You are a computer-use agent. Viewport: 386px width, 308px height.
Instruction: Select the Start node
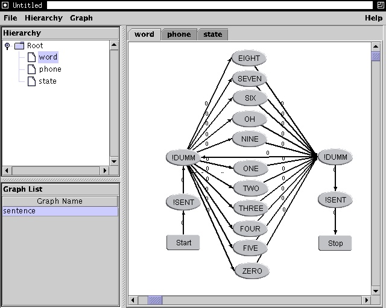pyautogui.click(x=183, y=243)
